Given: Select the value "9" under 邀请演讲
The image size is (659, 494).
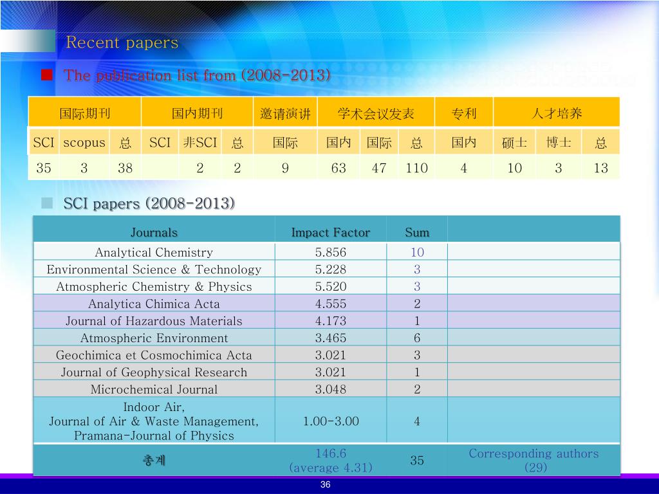Looking at the screenshot, I should click(x=285, y=168).
